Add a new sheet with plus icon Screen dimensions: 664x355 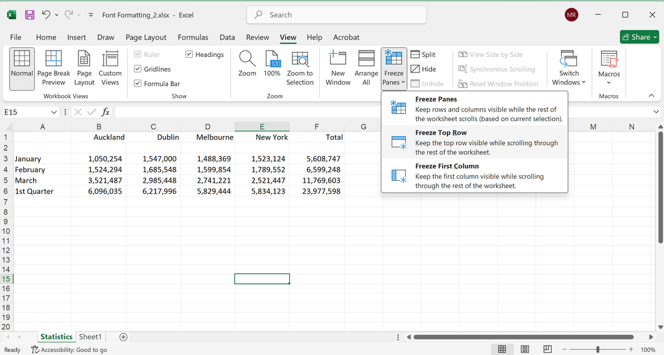(x=123, y=337)
